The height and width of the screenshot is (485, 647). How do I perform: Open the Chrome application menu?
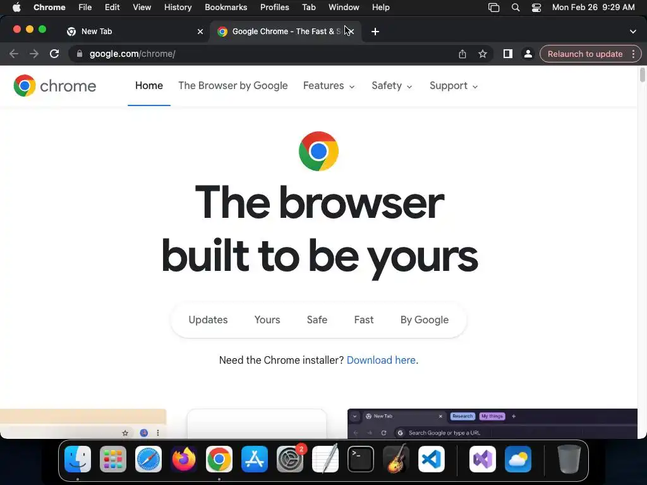click(49, 8)
